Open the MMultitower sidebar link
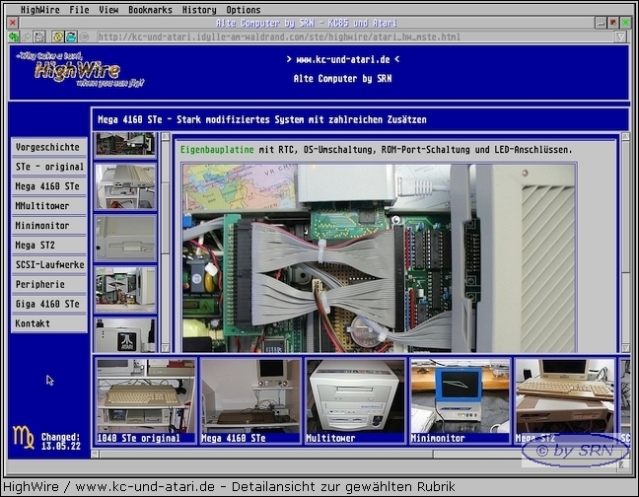The height and width of the screenshot is (497, 639). pyautogui.click(x=49, y=206)
